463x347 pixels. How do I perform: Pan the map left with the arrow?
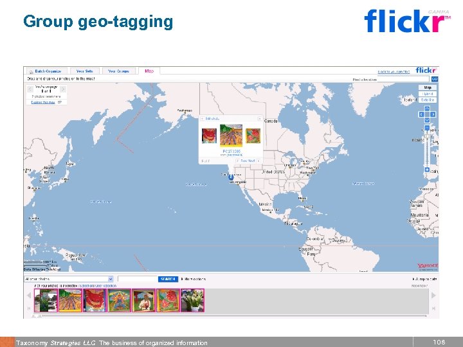point(421,114)
